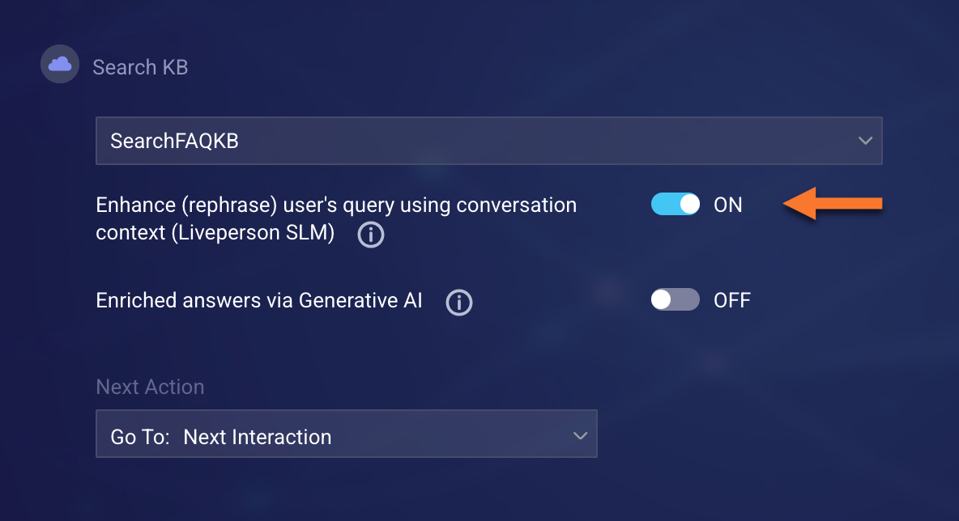Open the SearchFAQKB knowledge base dropdown

[x=488, y=141]
